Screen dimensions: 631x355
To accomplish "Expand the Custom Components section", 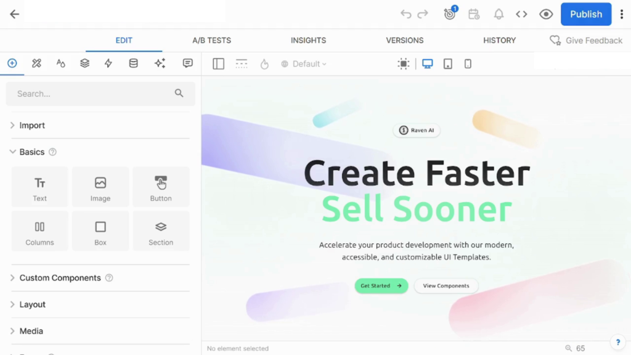I will point(60,278).
